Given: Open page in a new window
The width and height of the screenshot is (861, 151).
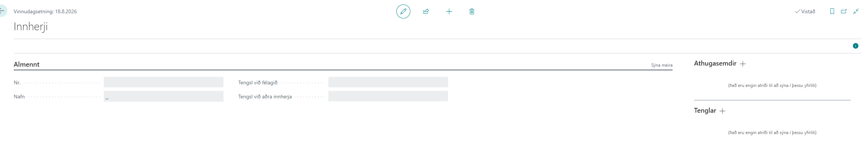Looking at the screenshot, I should pos(844,11).
